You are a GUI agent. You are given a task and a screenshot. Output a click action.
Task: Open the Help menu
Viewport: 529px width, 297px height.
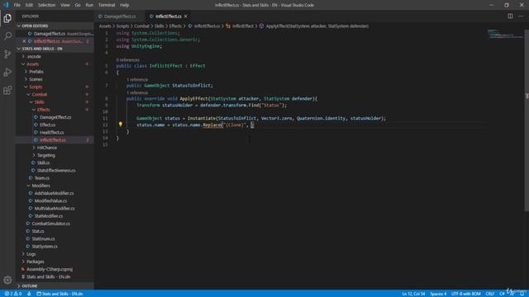click(125, 5)
